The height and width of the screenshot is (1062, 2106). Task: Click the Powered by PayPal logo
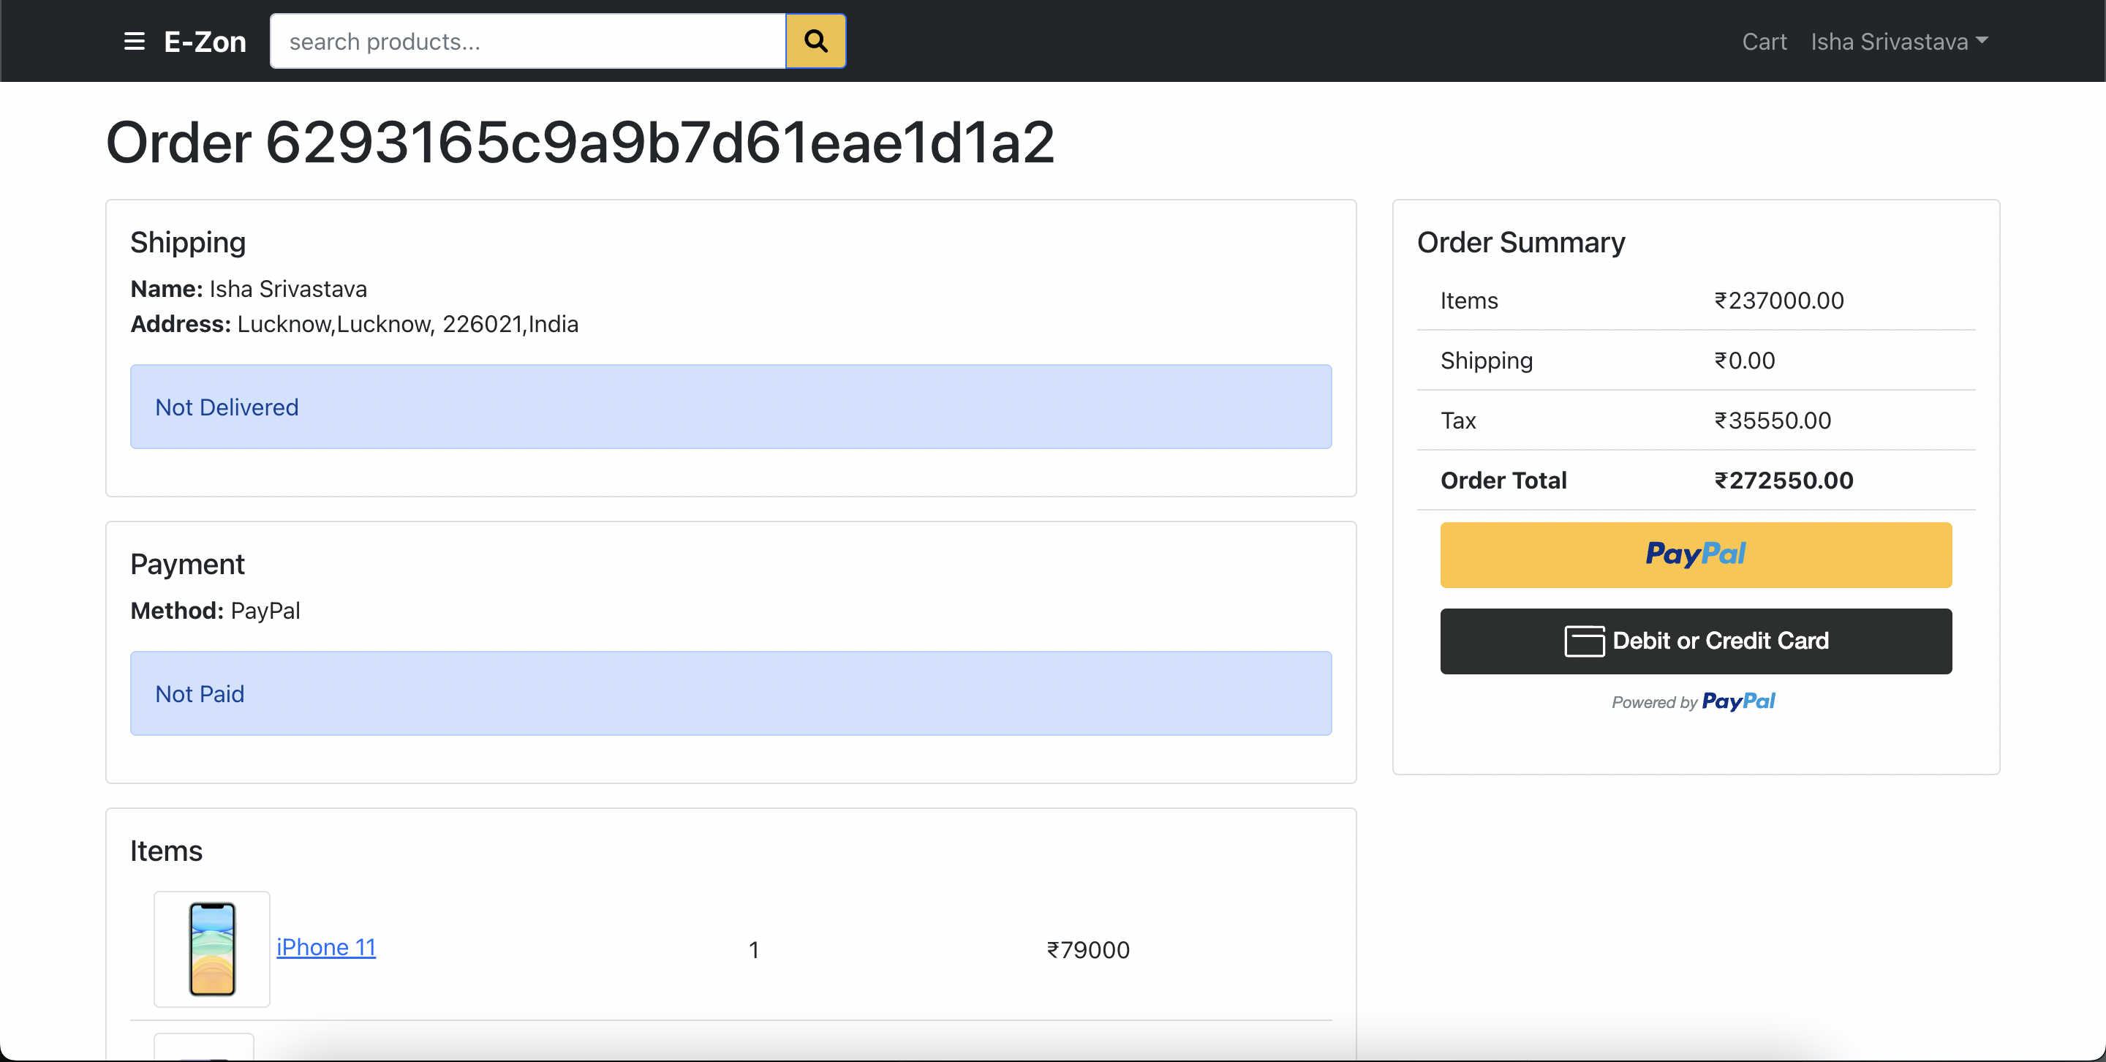(1740, 701)
